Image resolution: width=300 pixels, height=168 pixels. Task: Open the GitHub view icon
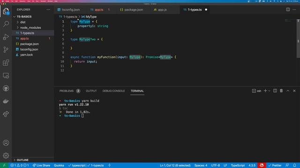[x=6, y=88]
